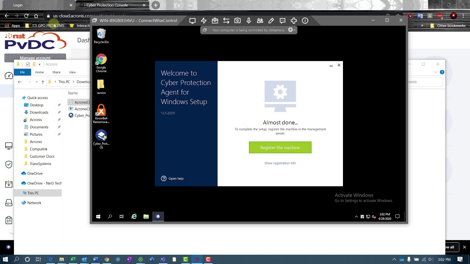Open the ConnectWise plus/extras icon
470x264 pixels.
[x=294, y=21]
